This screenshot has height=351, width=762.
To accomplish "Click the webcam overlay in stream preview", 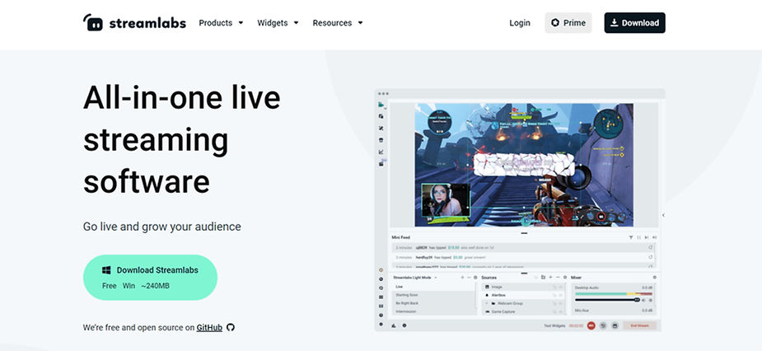I will [x=446, y=201].
